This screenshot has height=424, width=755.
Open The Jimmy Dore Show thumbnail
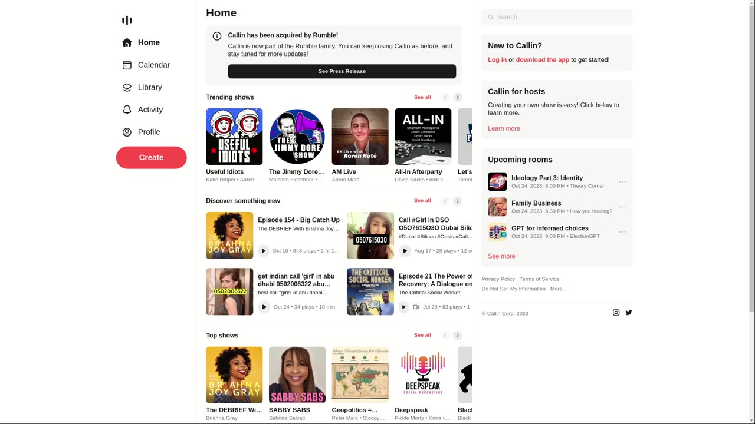[x=297, y=137]
